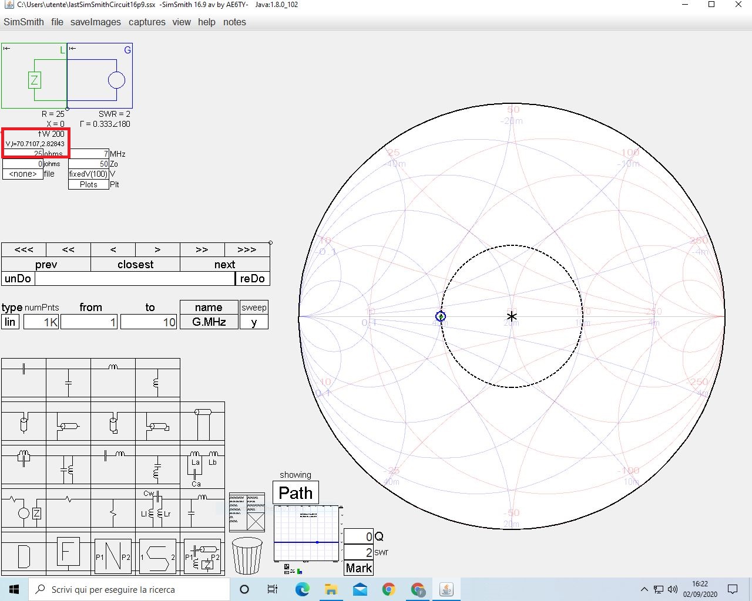This screenshot has height=601, width=752.
Task: Select the L-network tuner component
Action: pyautogui.click(x=202, y=510)
